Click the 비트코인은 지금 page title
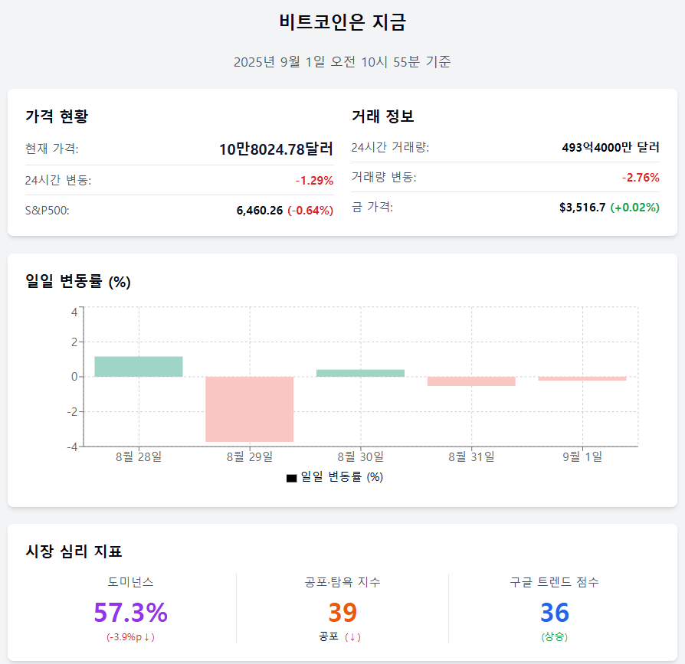Viewport: 685px width, 664px height. (342, 22)
